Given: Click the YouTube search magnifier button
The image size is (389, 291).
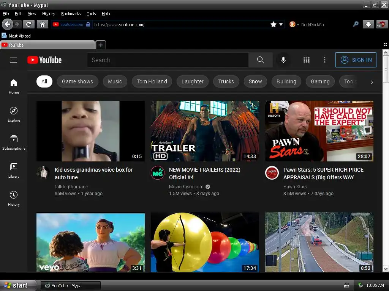Looking at the screenshot, I should pyautogui.click(x=261, y=60).
